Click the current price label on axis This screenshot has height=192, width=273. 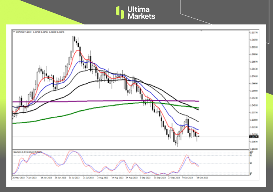click(254, 136)
